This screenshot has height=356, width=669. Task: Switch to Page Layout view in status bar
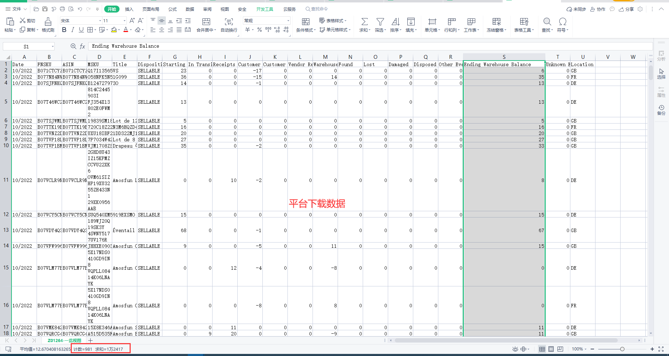click(x=551, y=349)
